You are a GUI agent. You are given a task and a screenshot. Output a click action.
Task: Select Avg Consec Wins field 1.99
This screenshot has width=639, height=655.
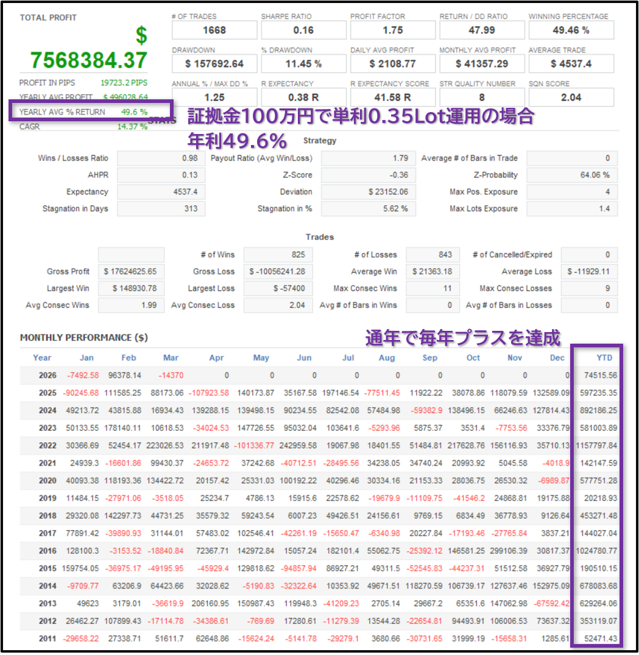(131, 305)
